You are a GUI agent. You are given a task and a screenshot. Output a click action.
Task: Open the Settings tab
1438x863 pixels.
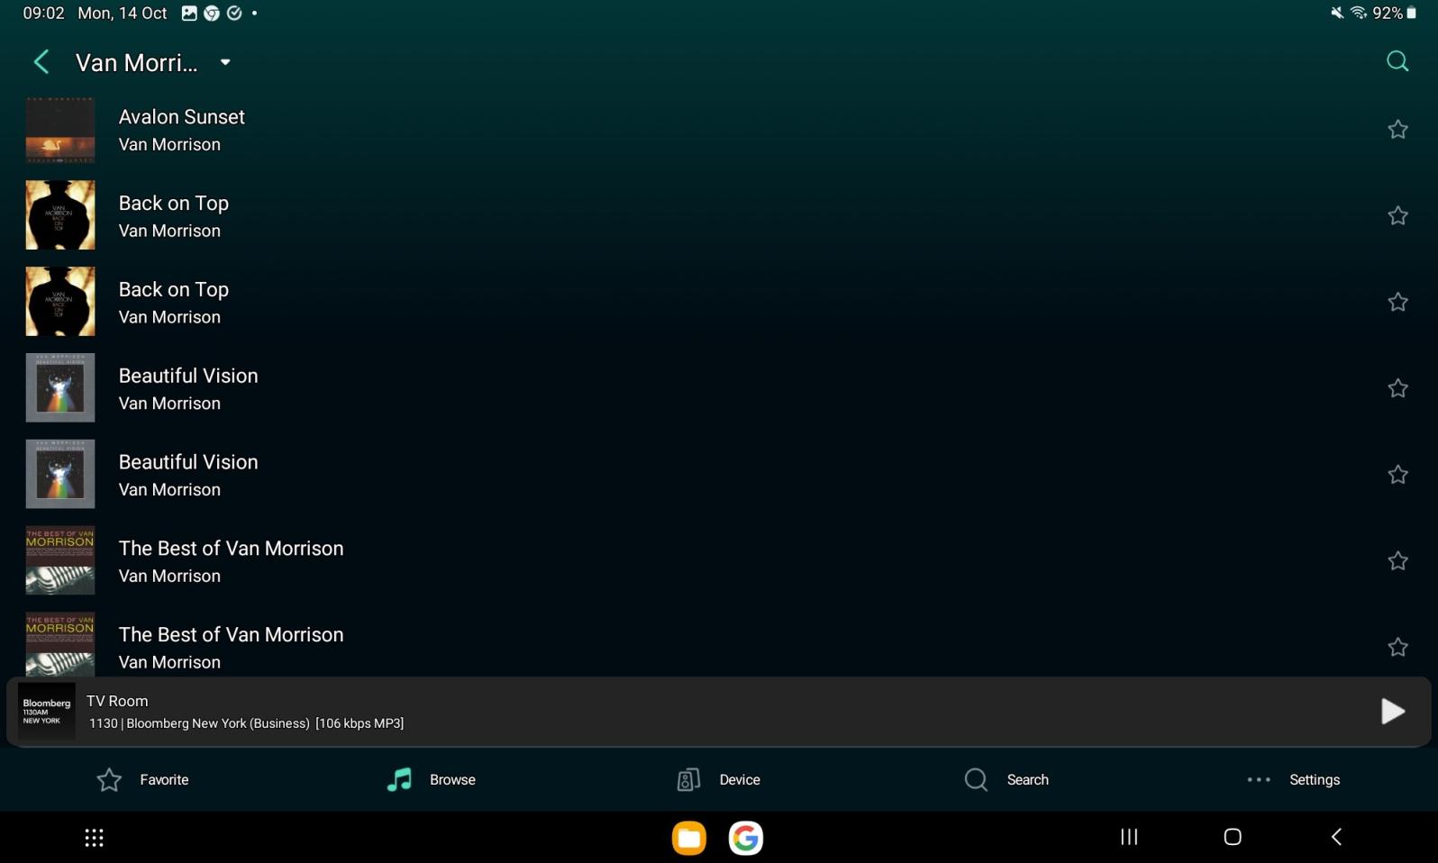coord(1293,780)
